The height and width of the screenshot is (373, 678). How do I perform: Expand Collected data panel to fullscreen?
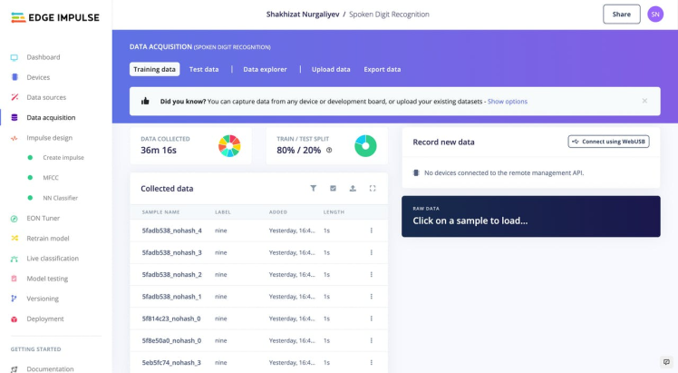click(373, 188)
